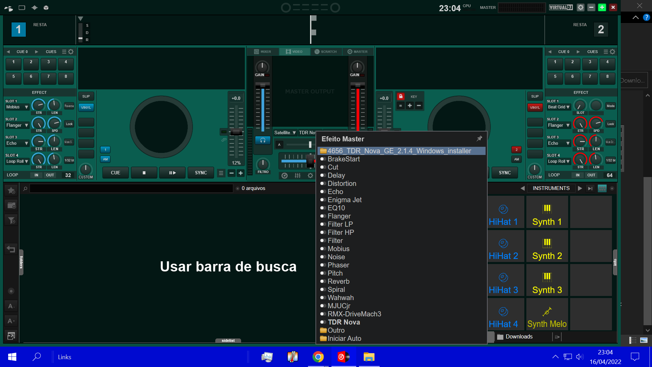Screen dimensions: 652x367
Task: Open the Echo dropdown in right Slot 3
Action: (559, 143)
